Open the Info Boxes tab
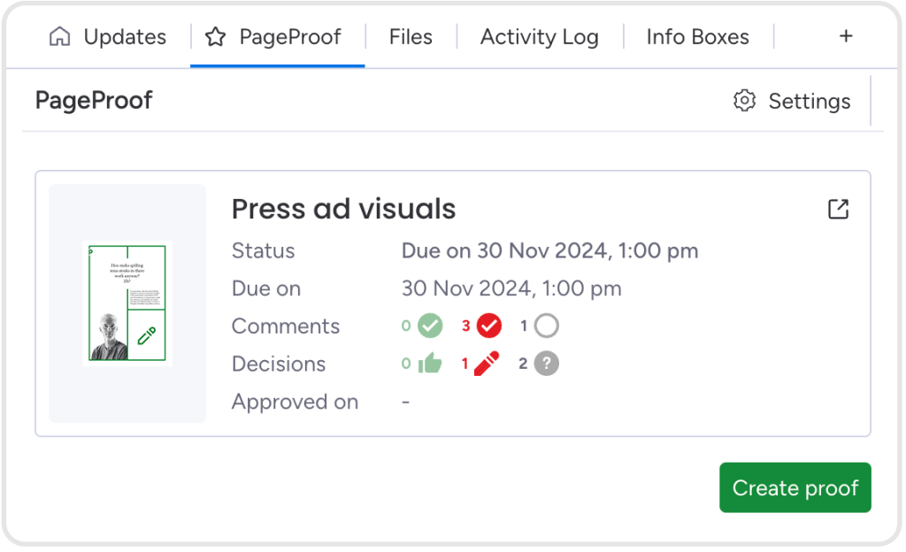This screenshot has height=552, width=906. 697,37
